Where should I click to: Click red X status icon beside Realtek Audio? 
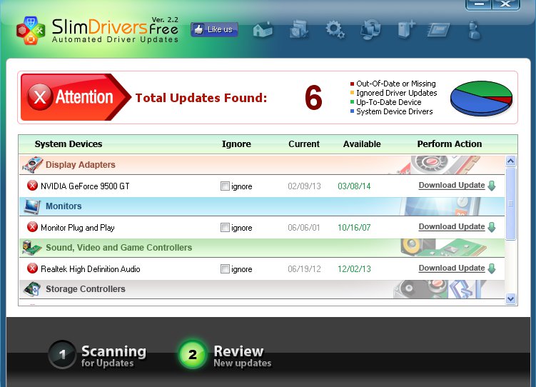(x=33, y=268)
